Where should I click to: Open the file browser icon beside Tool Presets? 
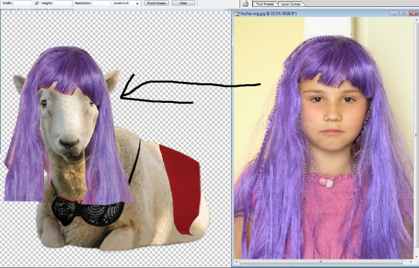point(246,3)
